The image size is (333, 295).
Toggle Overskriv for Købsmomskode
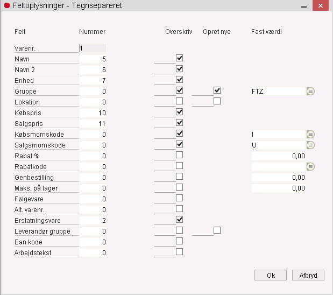pos(180,134)
